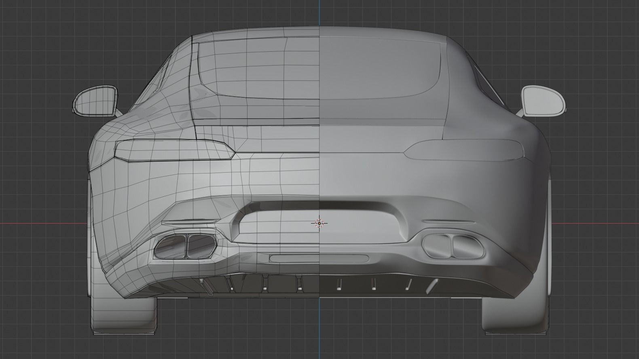This screenshot has width=639, height=359.
Task: Click the wireframe twin exhaust tips
Action: click(186, 246)
